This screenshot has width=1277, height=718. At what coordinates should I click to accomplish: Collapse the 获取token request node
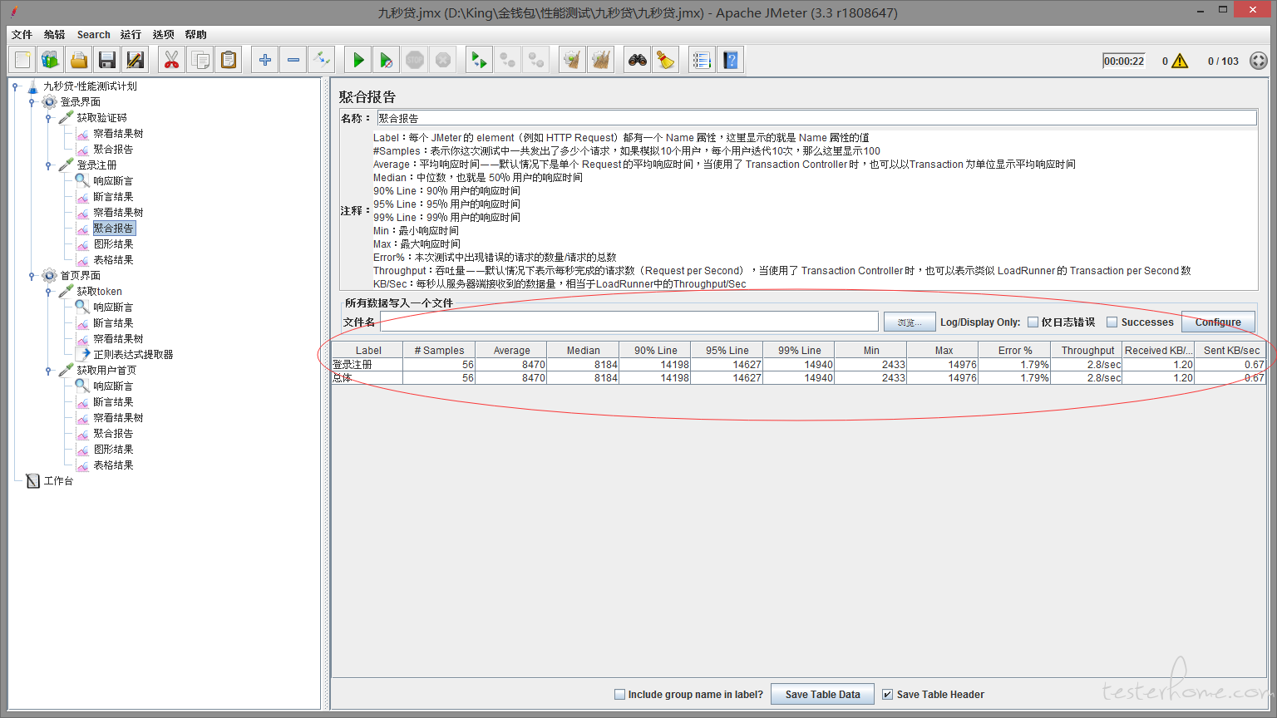point(49,292)
